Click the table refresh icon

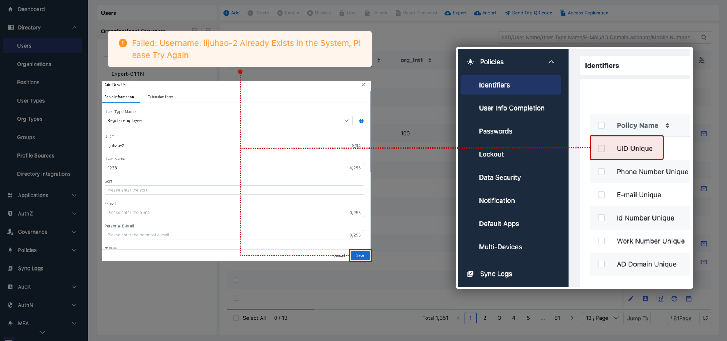click(705, 318)
